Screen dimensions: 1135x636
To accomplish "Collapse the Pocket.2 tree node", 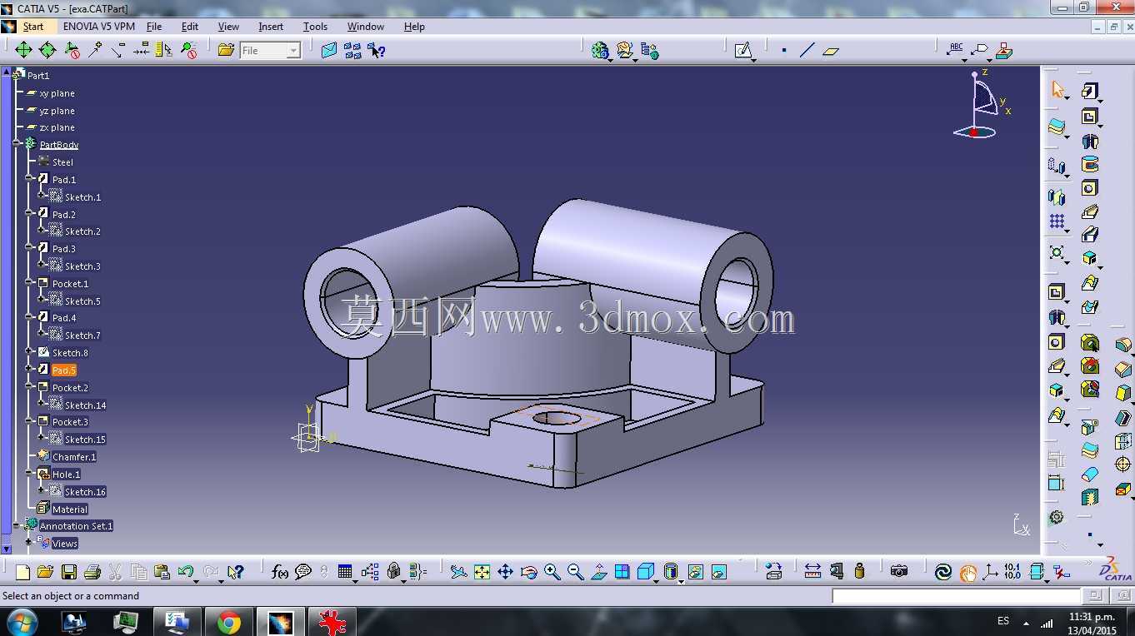I will [x=29, y=387].
